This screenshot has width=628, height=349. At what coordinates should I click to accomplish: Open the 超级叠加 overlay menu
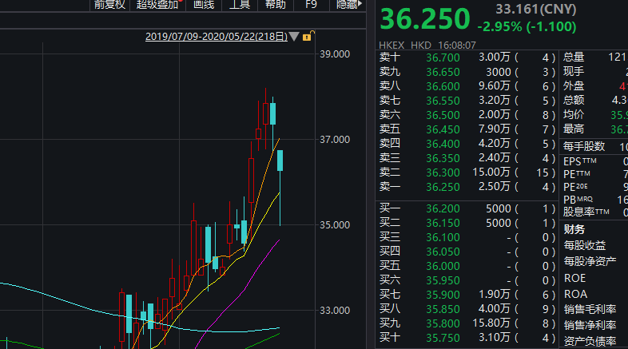pos(158,5)
